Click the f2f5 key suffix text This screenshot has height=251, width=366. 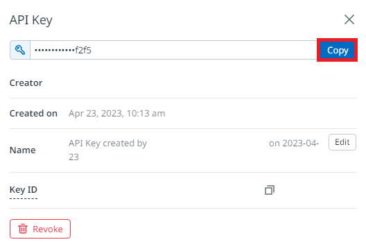pos(83,50)
